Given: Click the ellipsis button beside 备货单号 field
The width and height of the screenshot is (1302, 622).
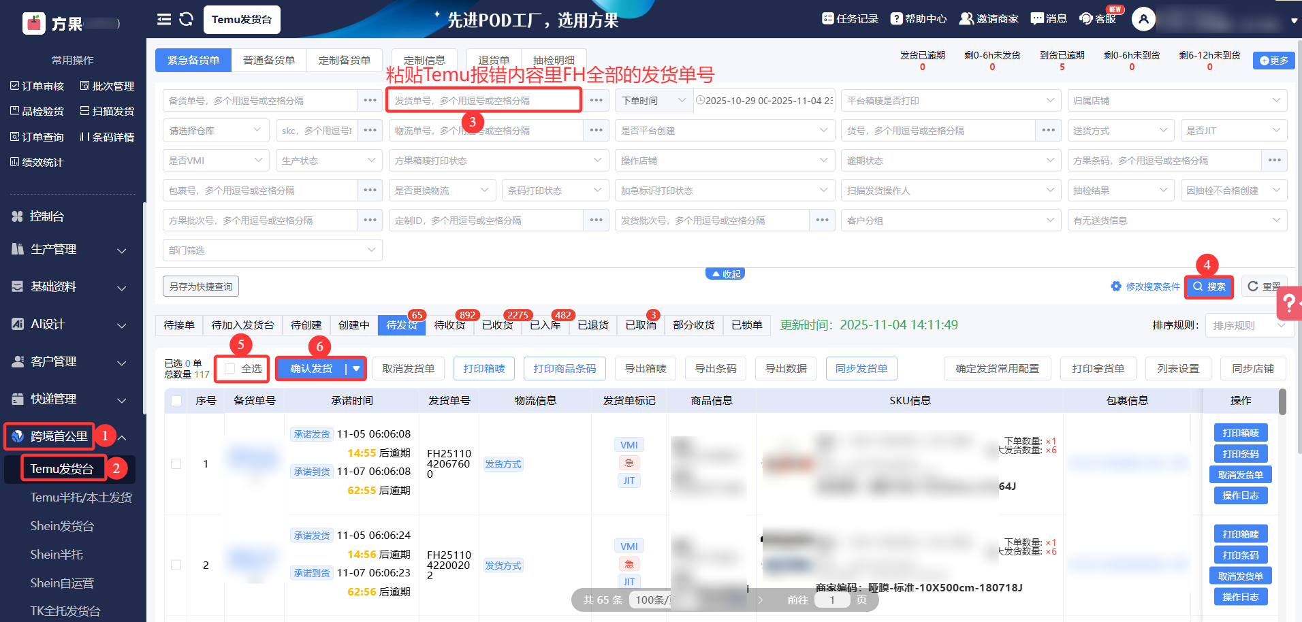Looking at the screenshot, I should pos(370,101).
